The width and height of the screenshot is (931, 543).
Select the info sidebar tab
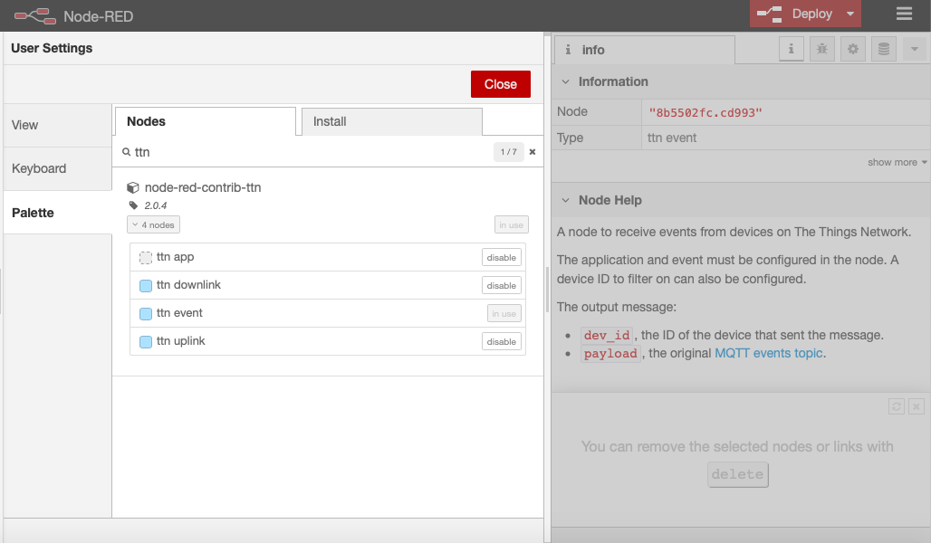[644, 50]
